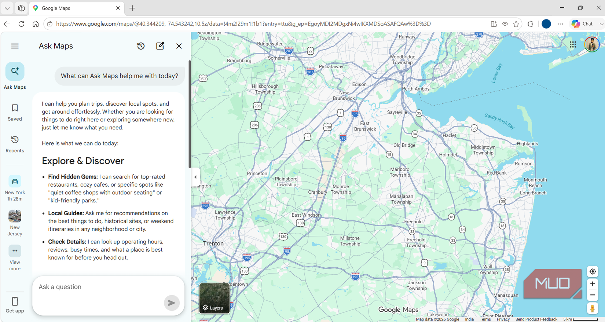Send the Ask Maps question
The width and height of the screenshot is (605, 322).
point(172,303)
